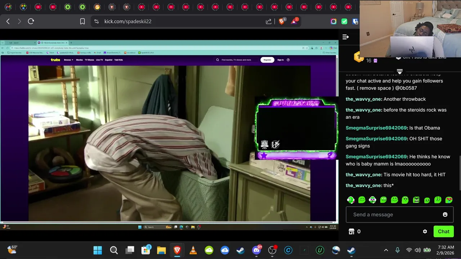
Task: Open site settings icon left of URL
Action: pyautogui.click(x=96, y=21)
